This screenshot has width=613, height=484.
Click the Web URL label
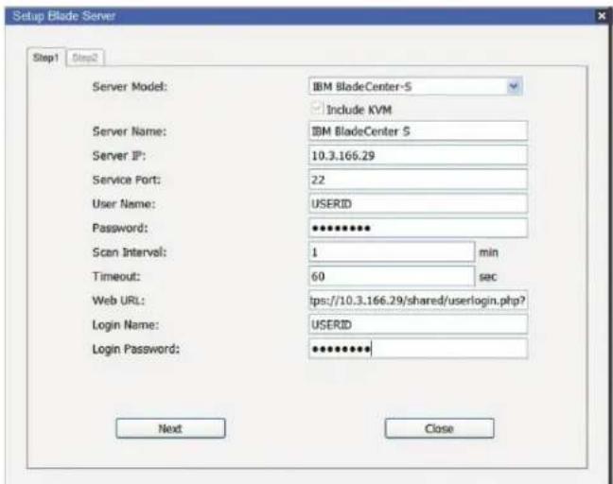pyautogui.click(x=118, y=301)
